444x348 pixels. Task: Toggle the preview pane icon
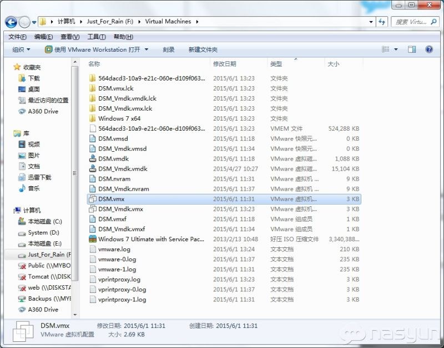point(412,49)
